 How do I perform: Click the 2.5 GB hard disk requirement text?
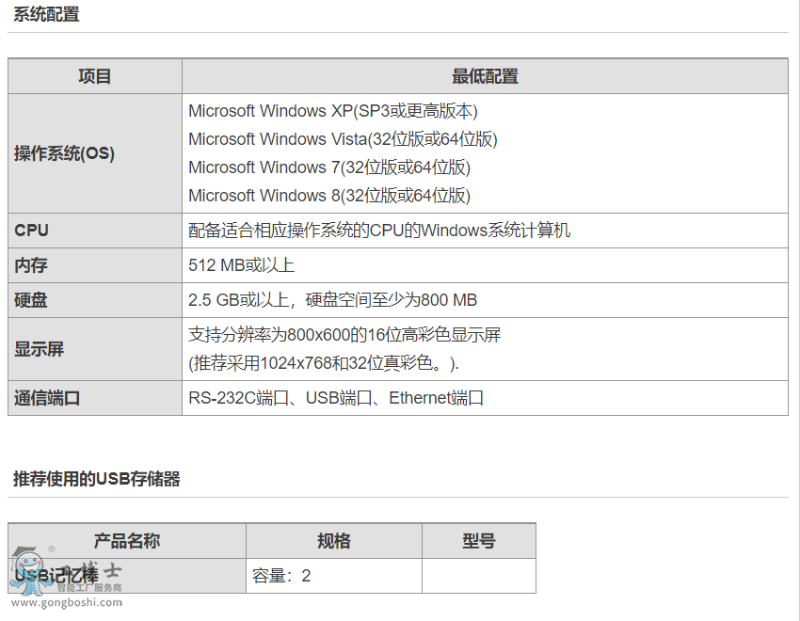coord(332,300)
